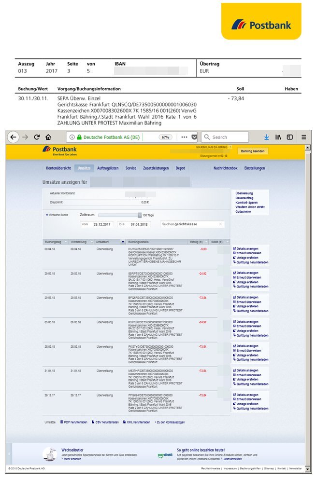Clear the gerichtskasse search with the X

pyautogui.click(x=220, y=224)
